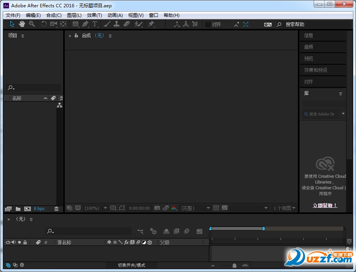Select the Puppet Pin tool
The image size is (356, 272).
click(x=151, y=24)
